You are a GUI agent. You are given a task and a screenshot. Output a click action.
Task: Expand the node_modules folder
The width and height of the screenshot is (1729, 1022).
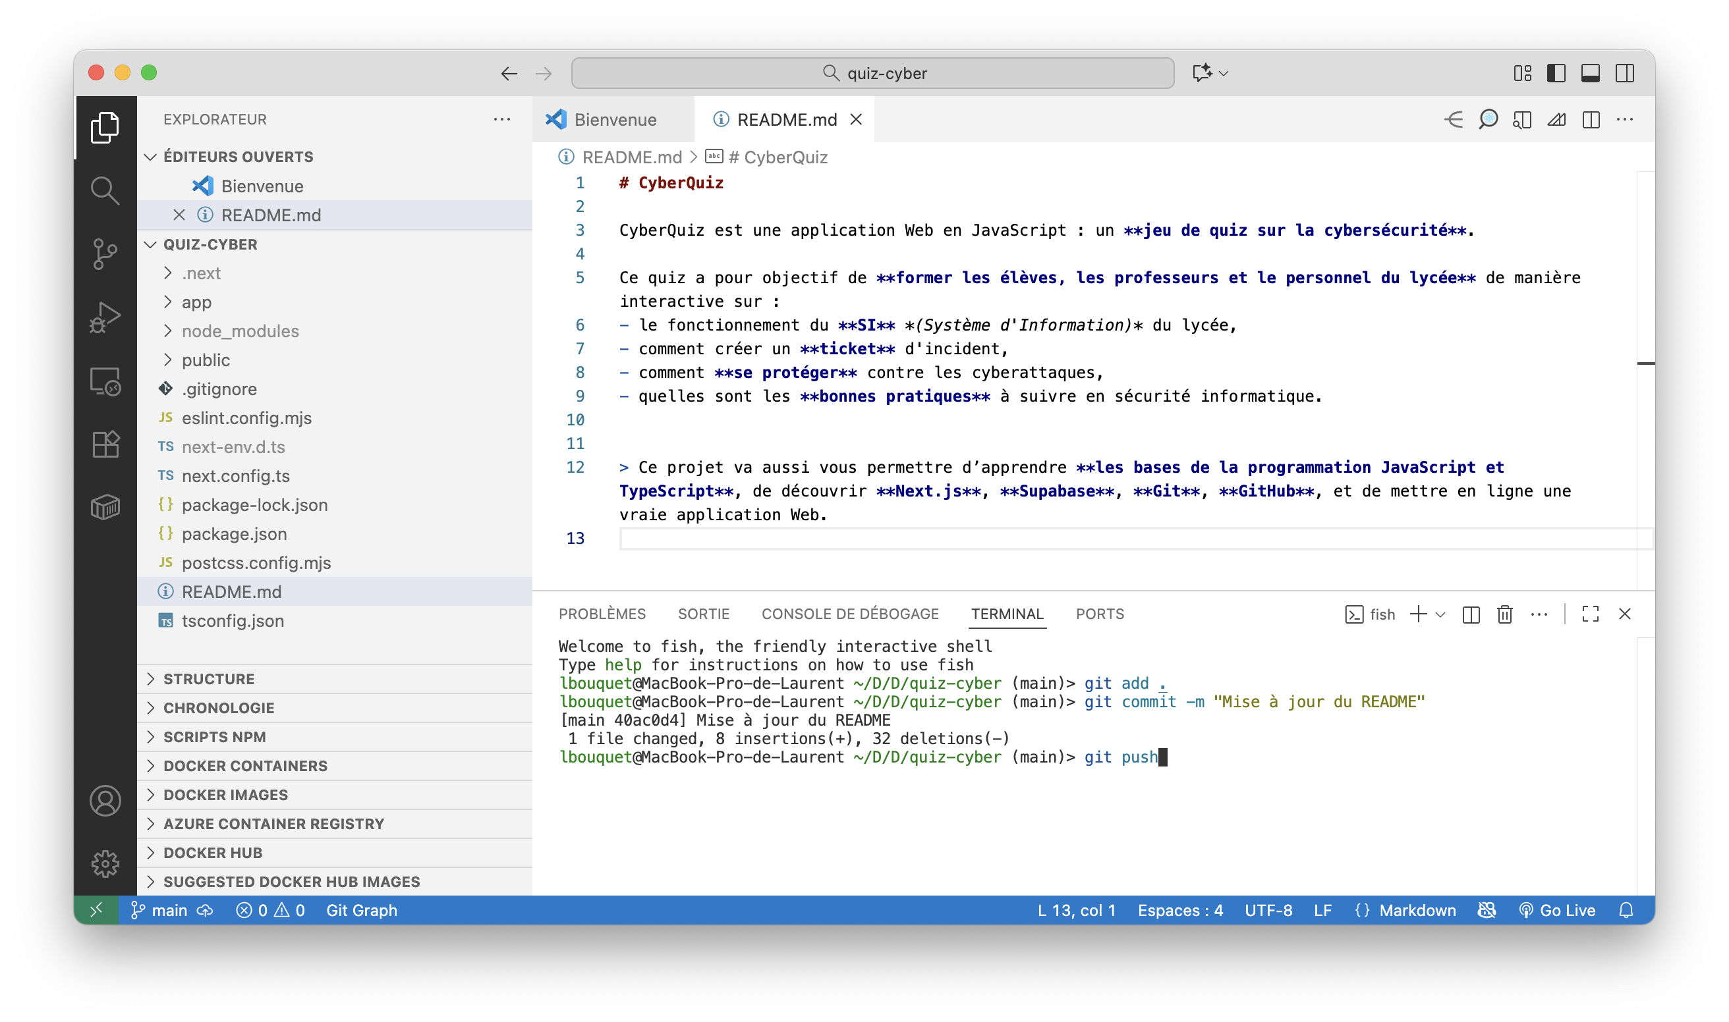240,331
